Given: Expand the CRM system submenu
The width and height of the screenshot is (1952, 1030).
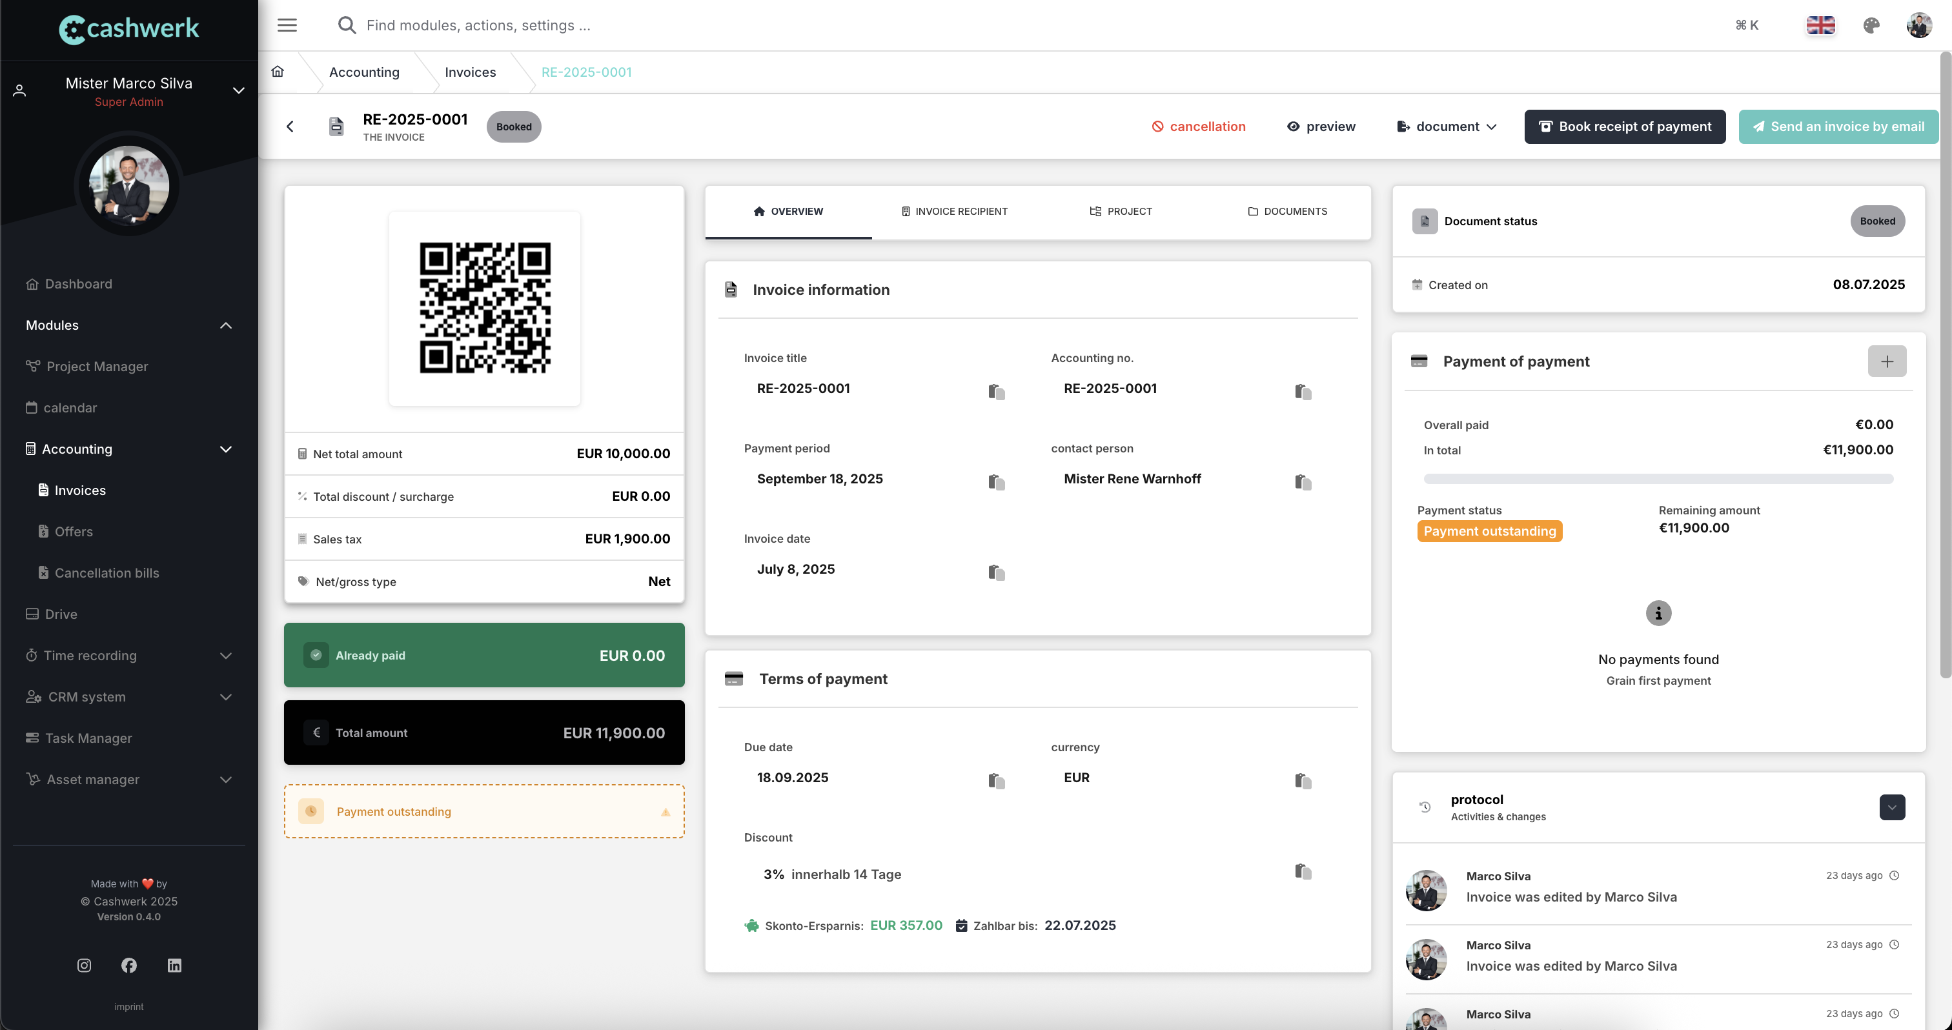Looking at the screenshot, I should 226,697.
